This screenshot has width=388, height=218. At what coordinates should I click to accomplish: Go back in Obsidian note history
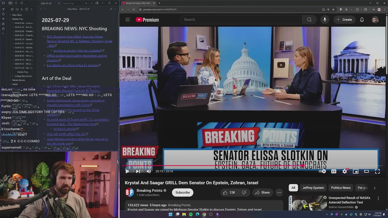pyautogui.click(x=41, y=9)
